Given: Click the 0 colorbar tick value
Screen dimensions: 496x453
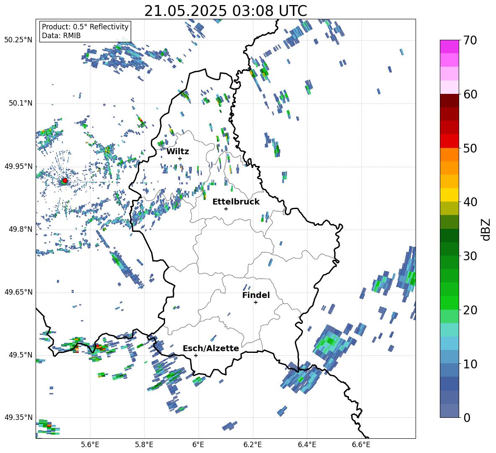Looking at the screenshot, I should pos(467,417).
